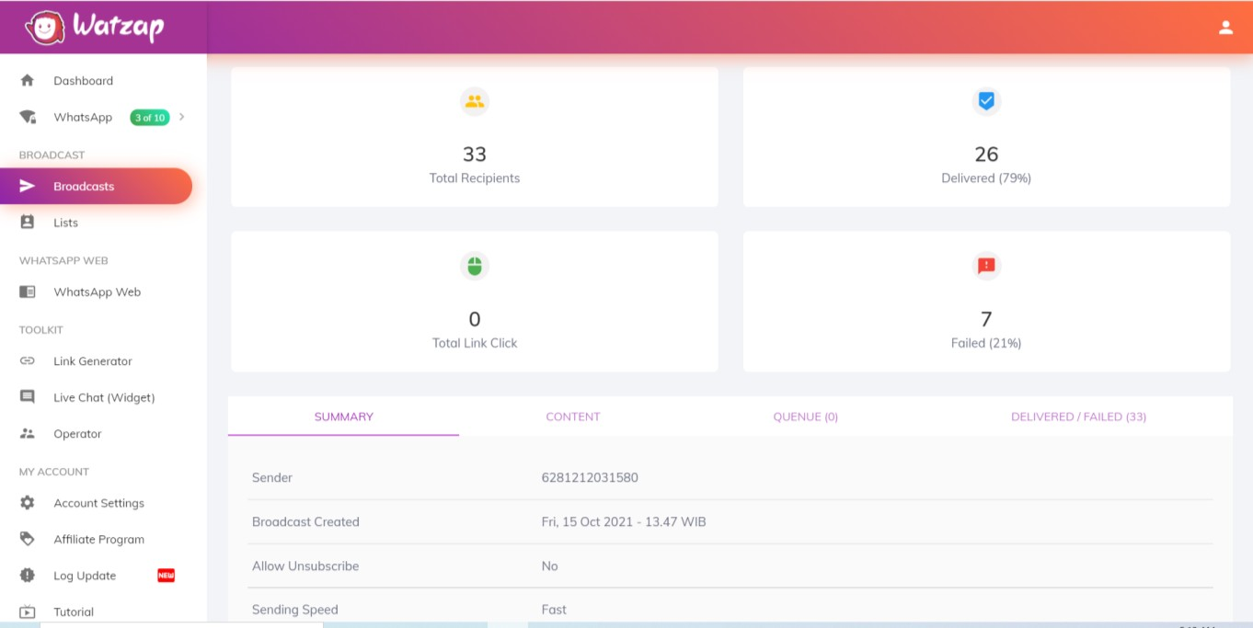Click the Failed (21%) label

986,343
